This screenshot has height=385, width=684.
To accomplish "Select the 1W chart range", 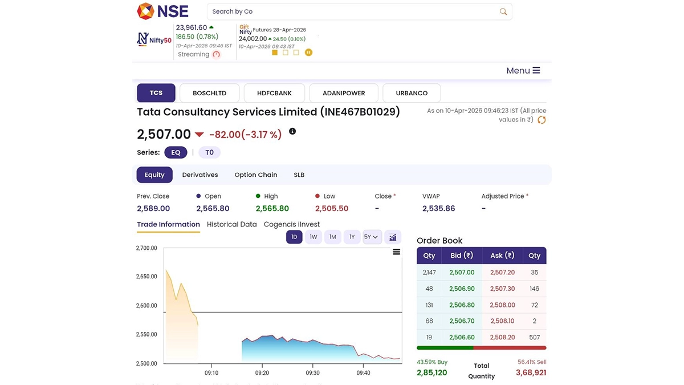I will [x=313, y=237].
